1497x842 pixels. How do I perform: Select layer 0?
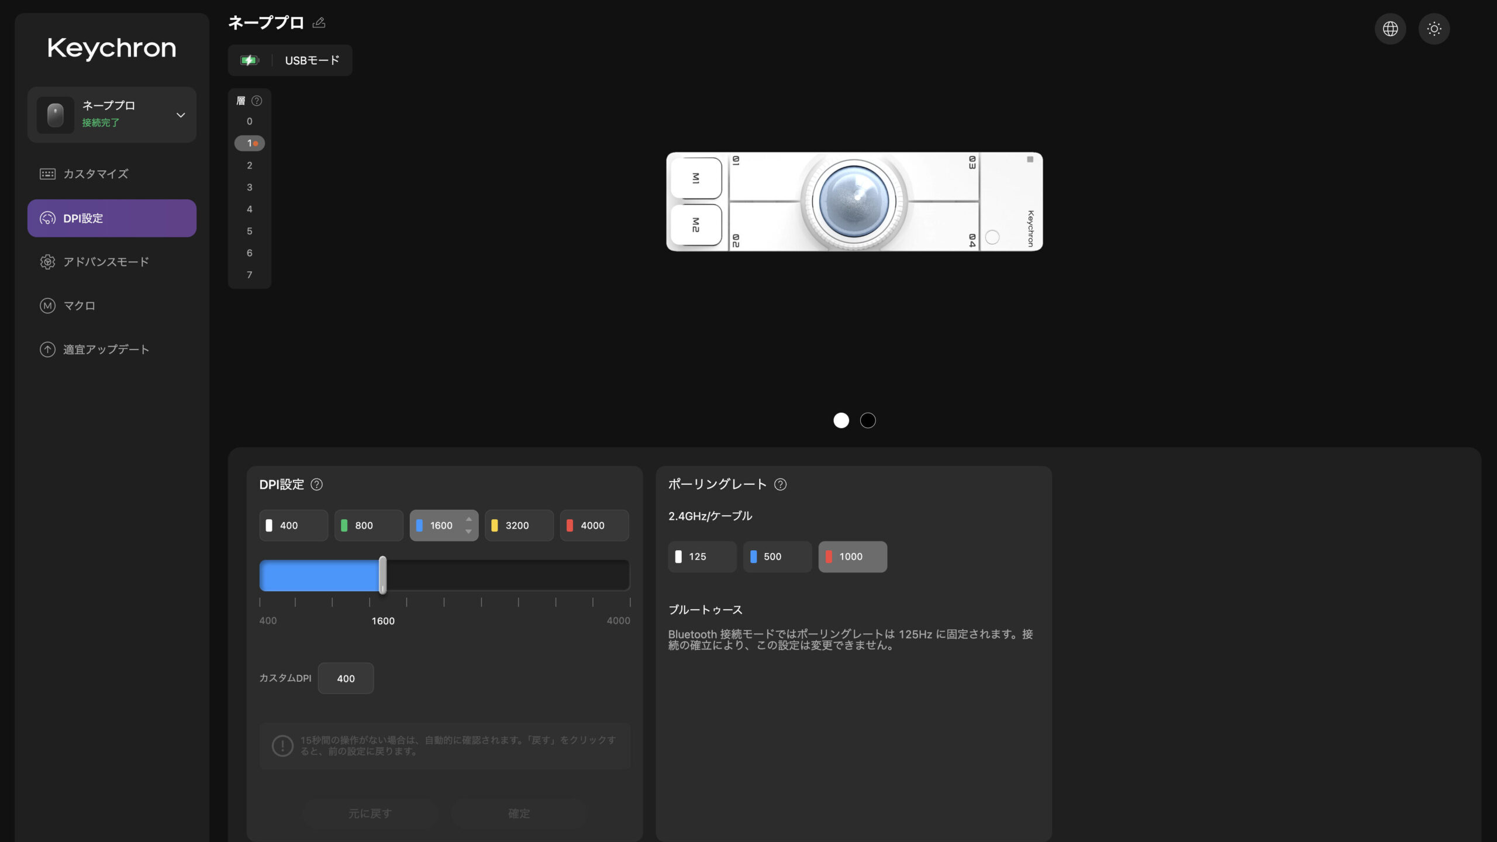tap(250, 121)
